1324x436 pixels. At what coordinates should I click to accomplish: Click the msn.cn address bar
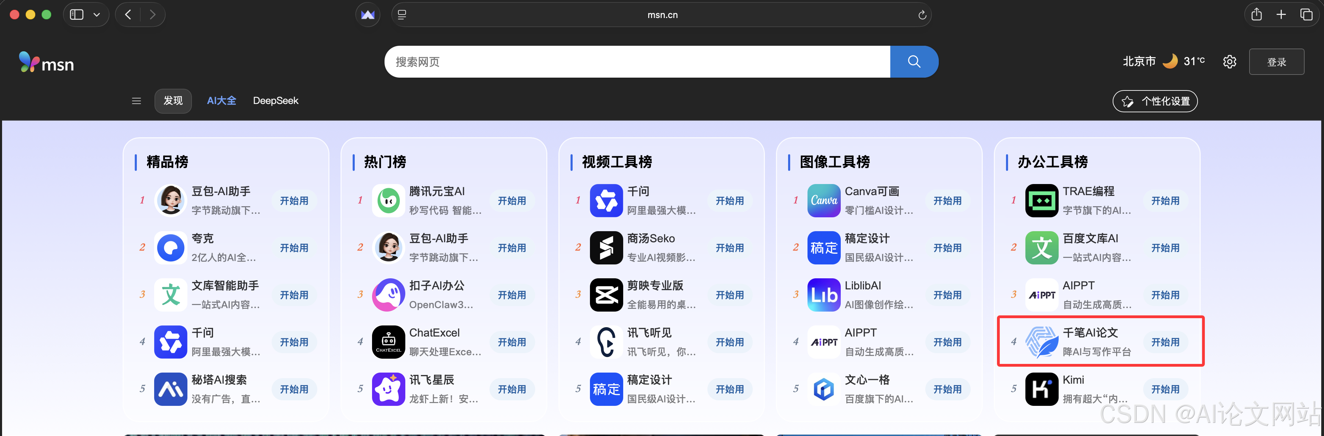(x=662, y=15)
